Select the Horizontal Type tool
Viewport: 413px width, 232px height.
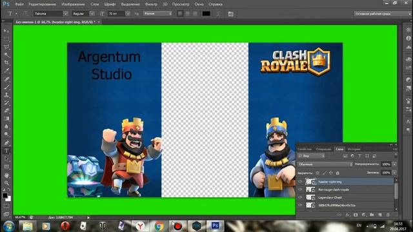tap(6, 151)
